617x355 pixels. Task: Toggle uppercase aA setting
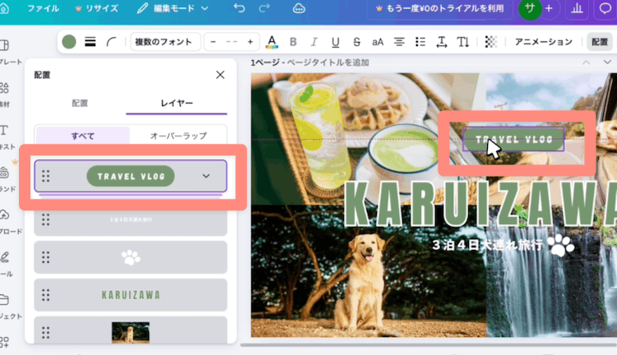tap(378, 42)
